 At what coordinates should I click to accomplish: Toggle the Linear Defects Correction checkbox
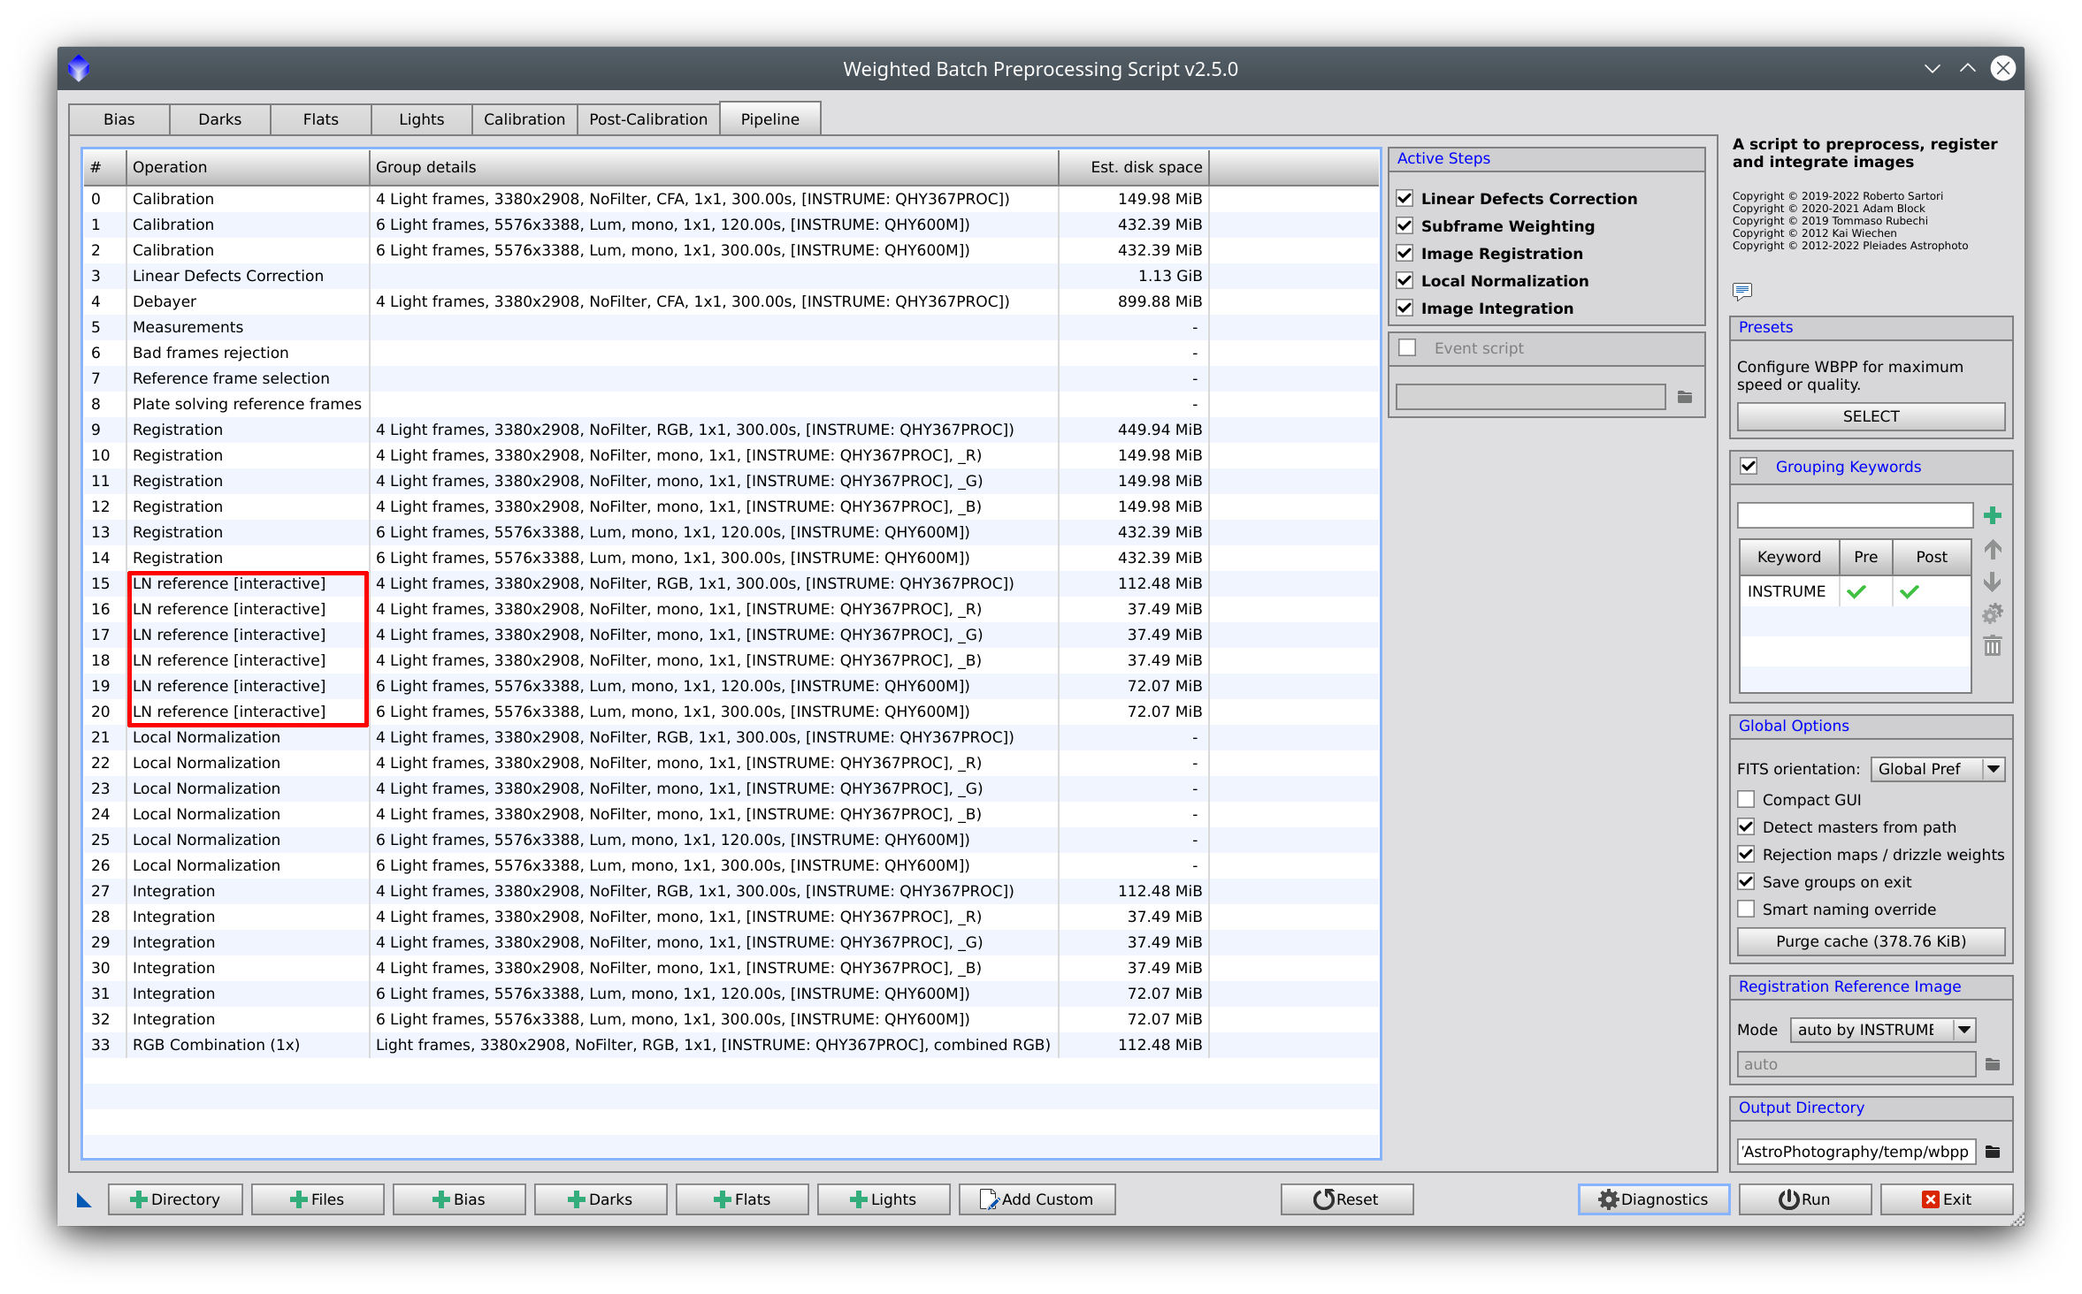pos(1405,195)
